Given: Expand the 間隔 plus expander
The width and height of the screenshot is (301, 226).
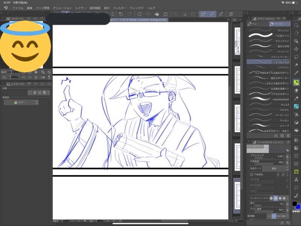Looking at the screenshot, I should 249,216.
